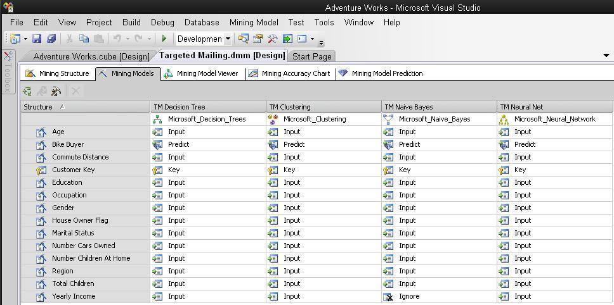Click the Commute Distance row label
This screenshot has width=614, height=305.
coord(81,157)
